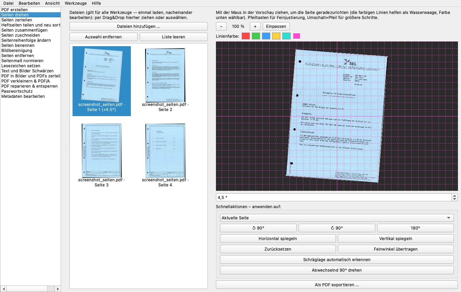Pick the turquoise line color
Screen dimensions: 461x292
pos(286,36)
